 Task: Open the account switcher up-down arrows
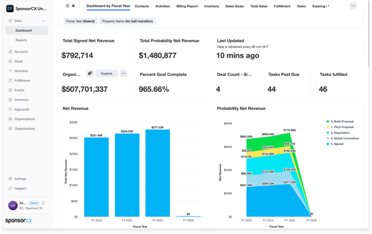click(43, 203)
